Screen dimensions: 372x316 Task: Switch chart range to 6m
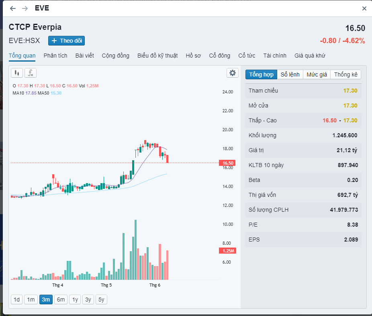(61, 299)
